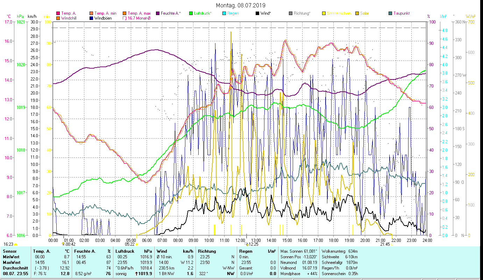Select the gold Solar legend square
Viewport: 483px width, 280px height.
[357, 13]
